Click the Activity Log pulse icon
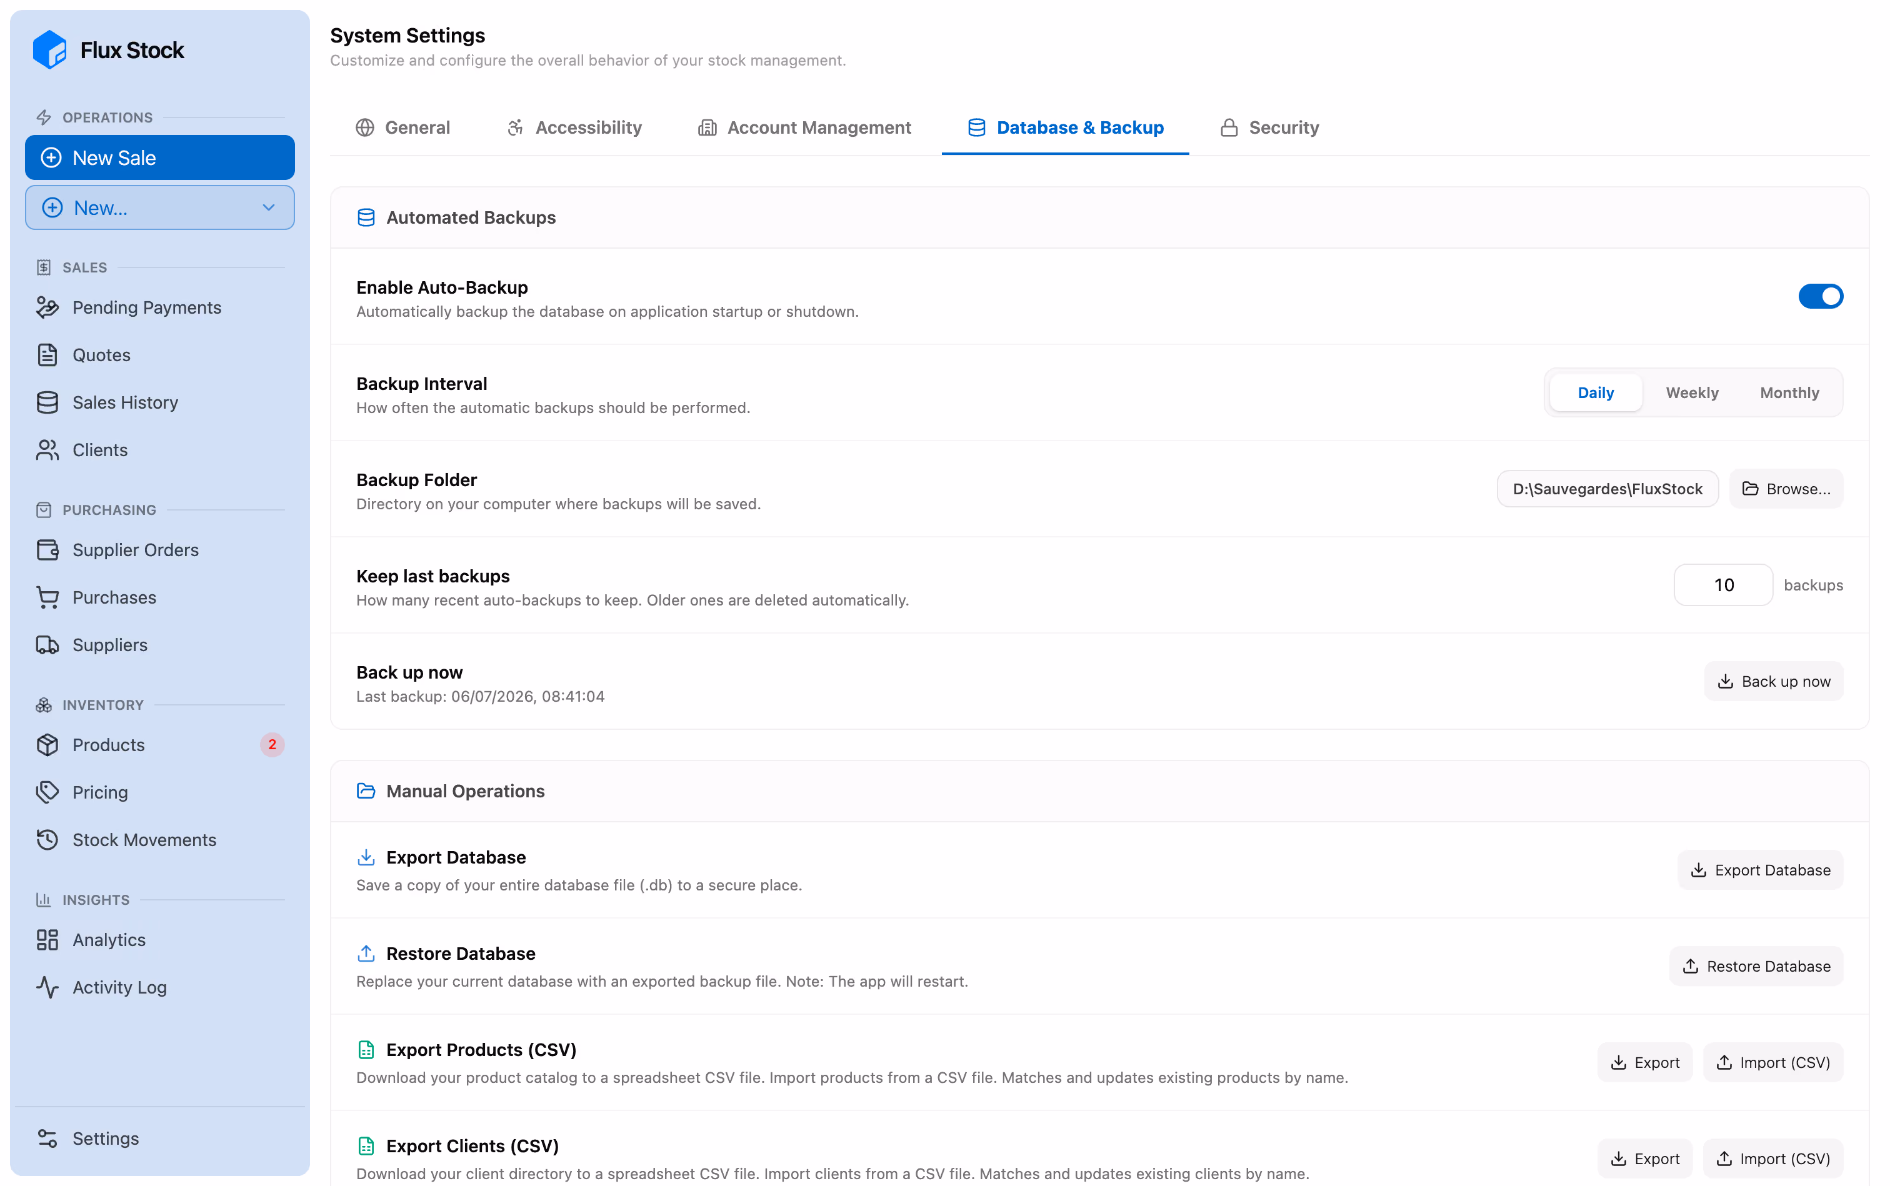1890x1186 pixels. click(x=47, y=987)
